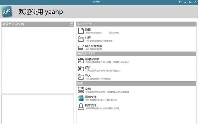Viewport: 200px width, 124px height.
Task: Click the import icon beside 导入专家数据
Action: 81,47
